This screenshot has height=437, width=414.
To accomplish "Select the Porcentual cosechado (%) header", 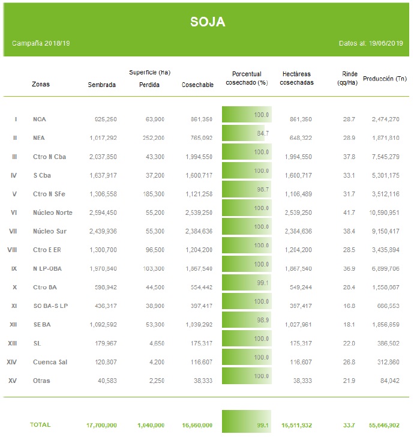I will [246, 78].
